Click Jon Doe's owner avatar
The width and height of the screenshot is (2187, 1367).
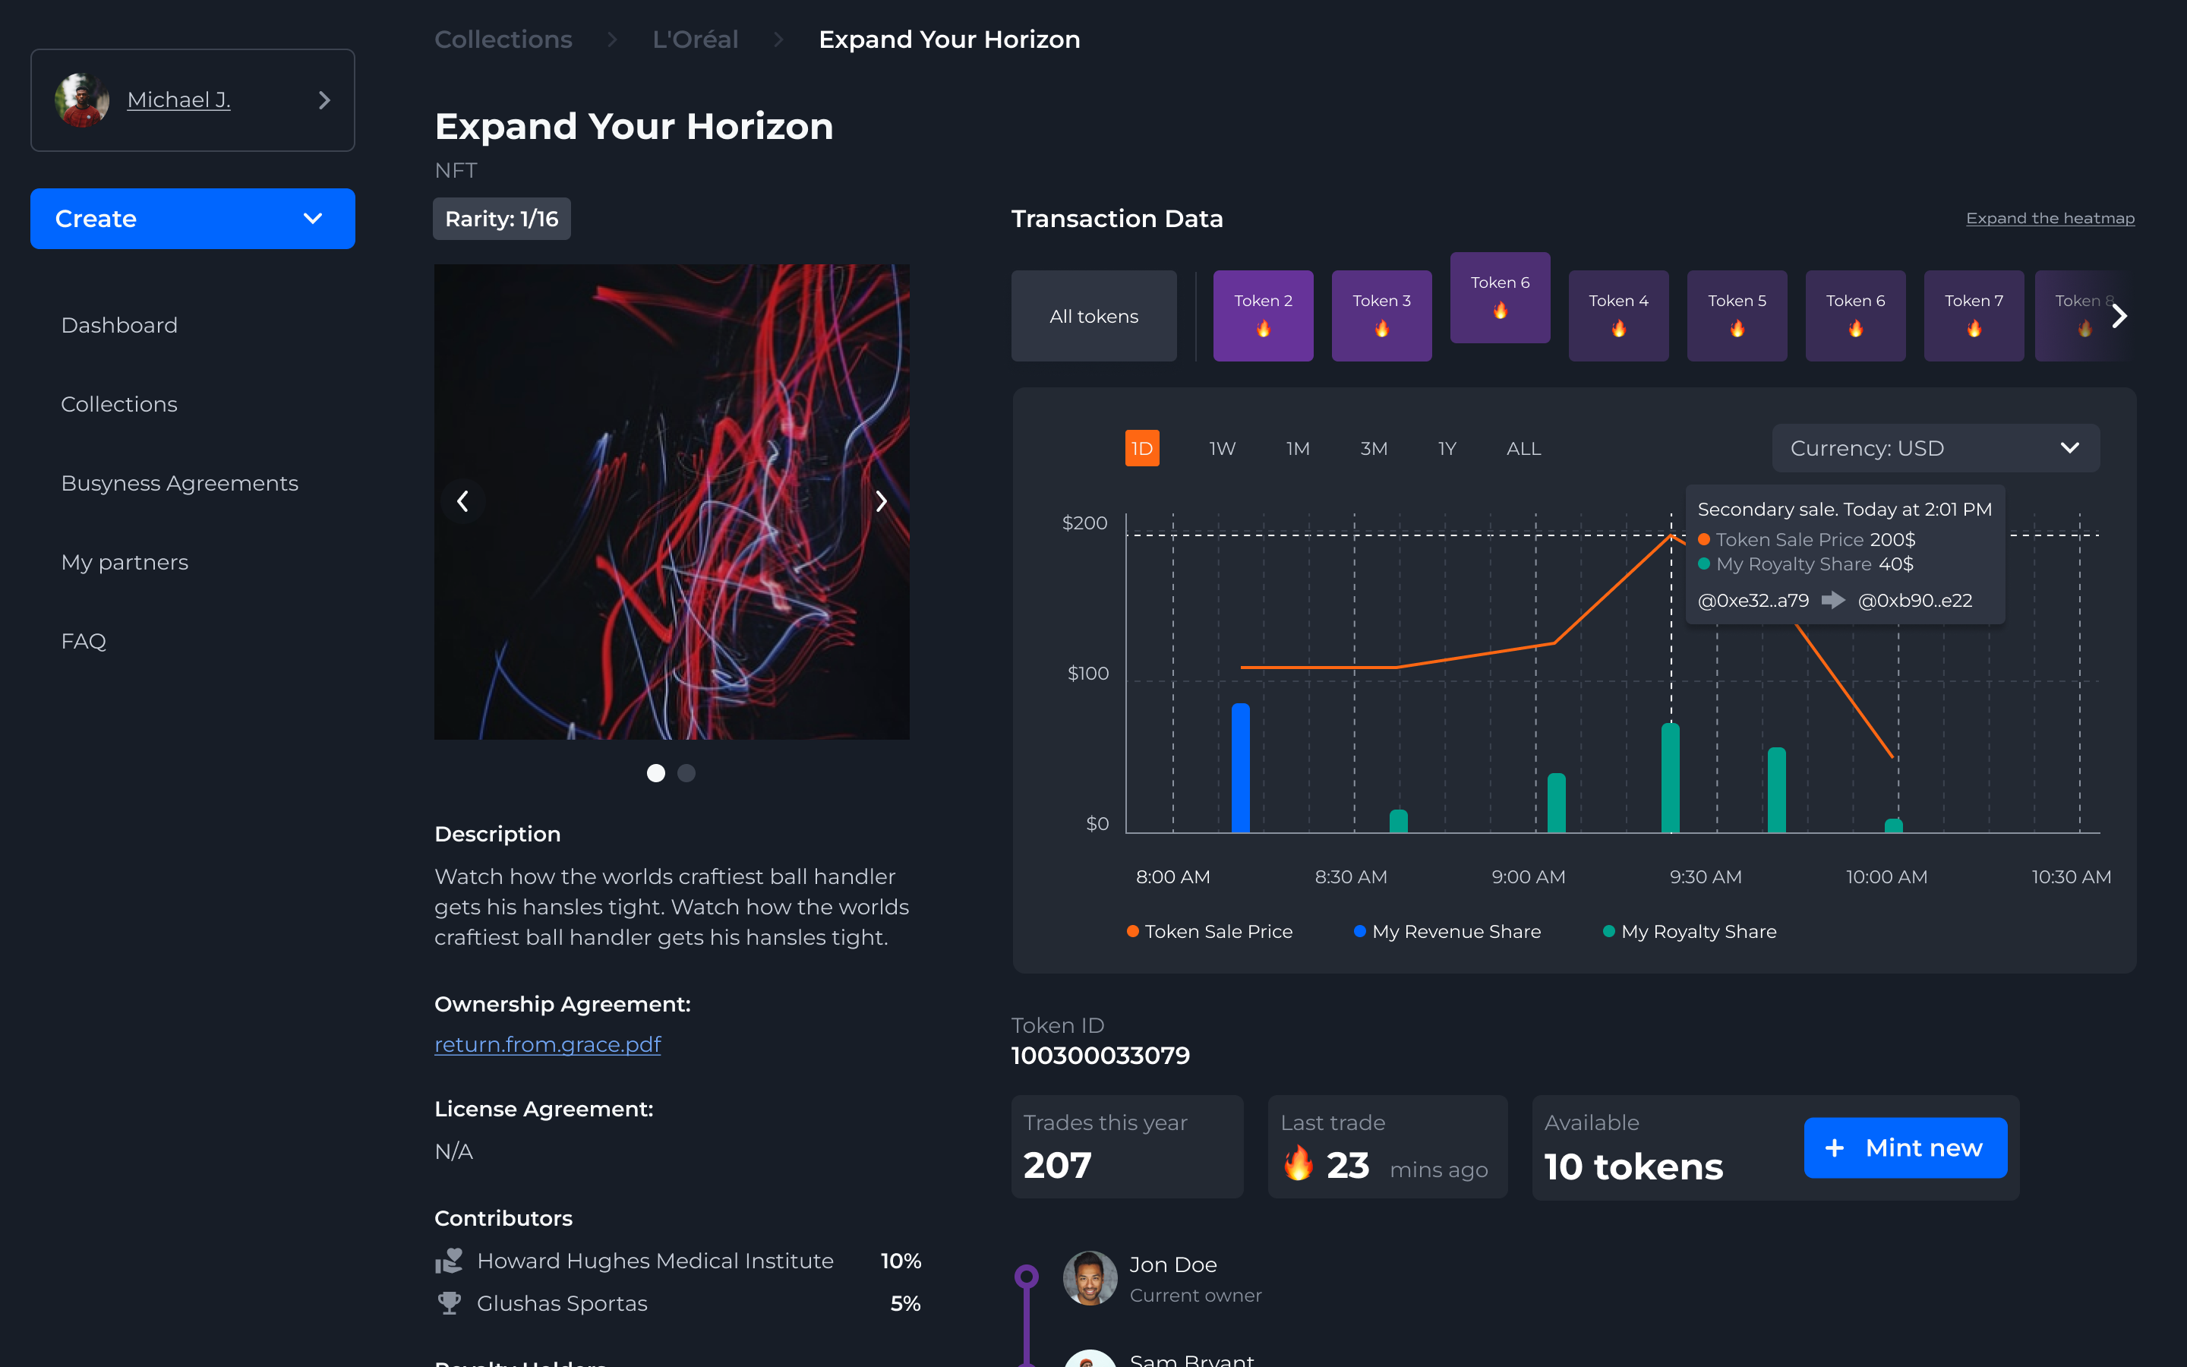1090,1277
